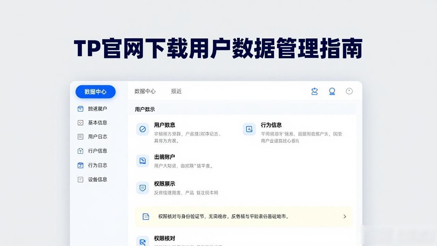Viewport: 437px width, 246px height.
Task: Click the wallet icon above 基本信息
Action: (x=81, y=109)
